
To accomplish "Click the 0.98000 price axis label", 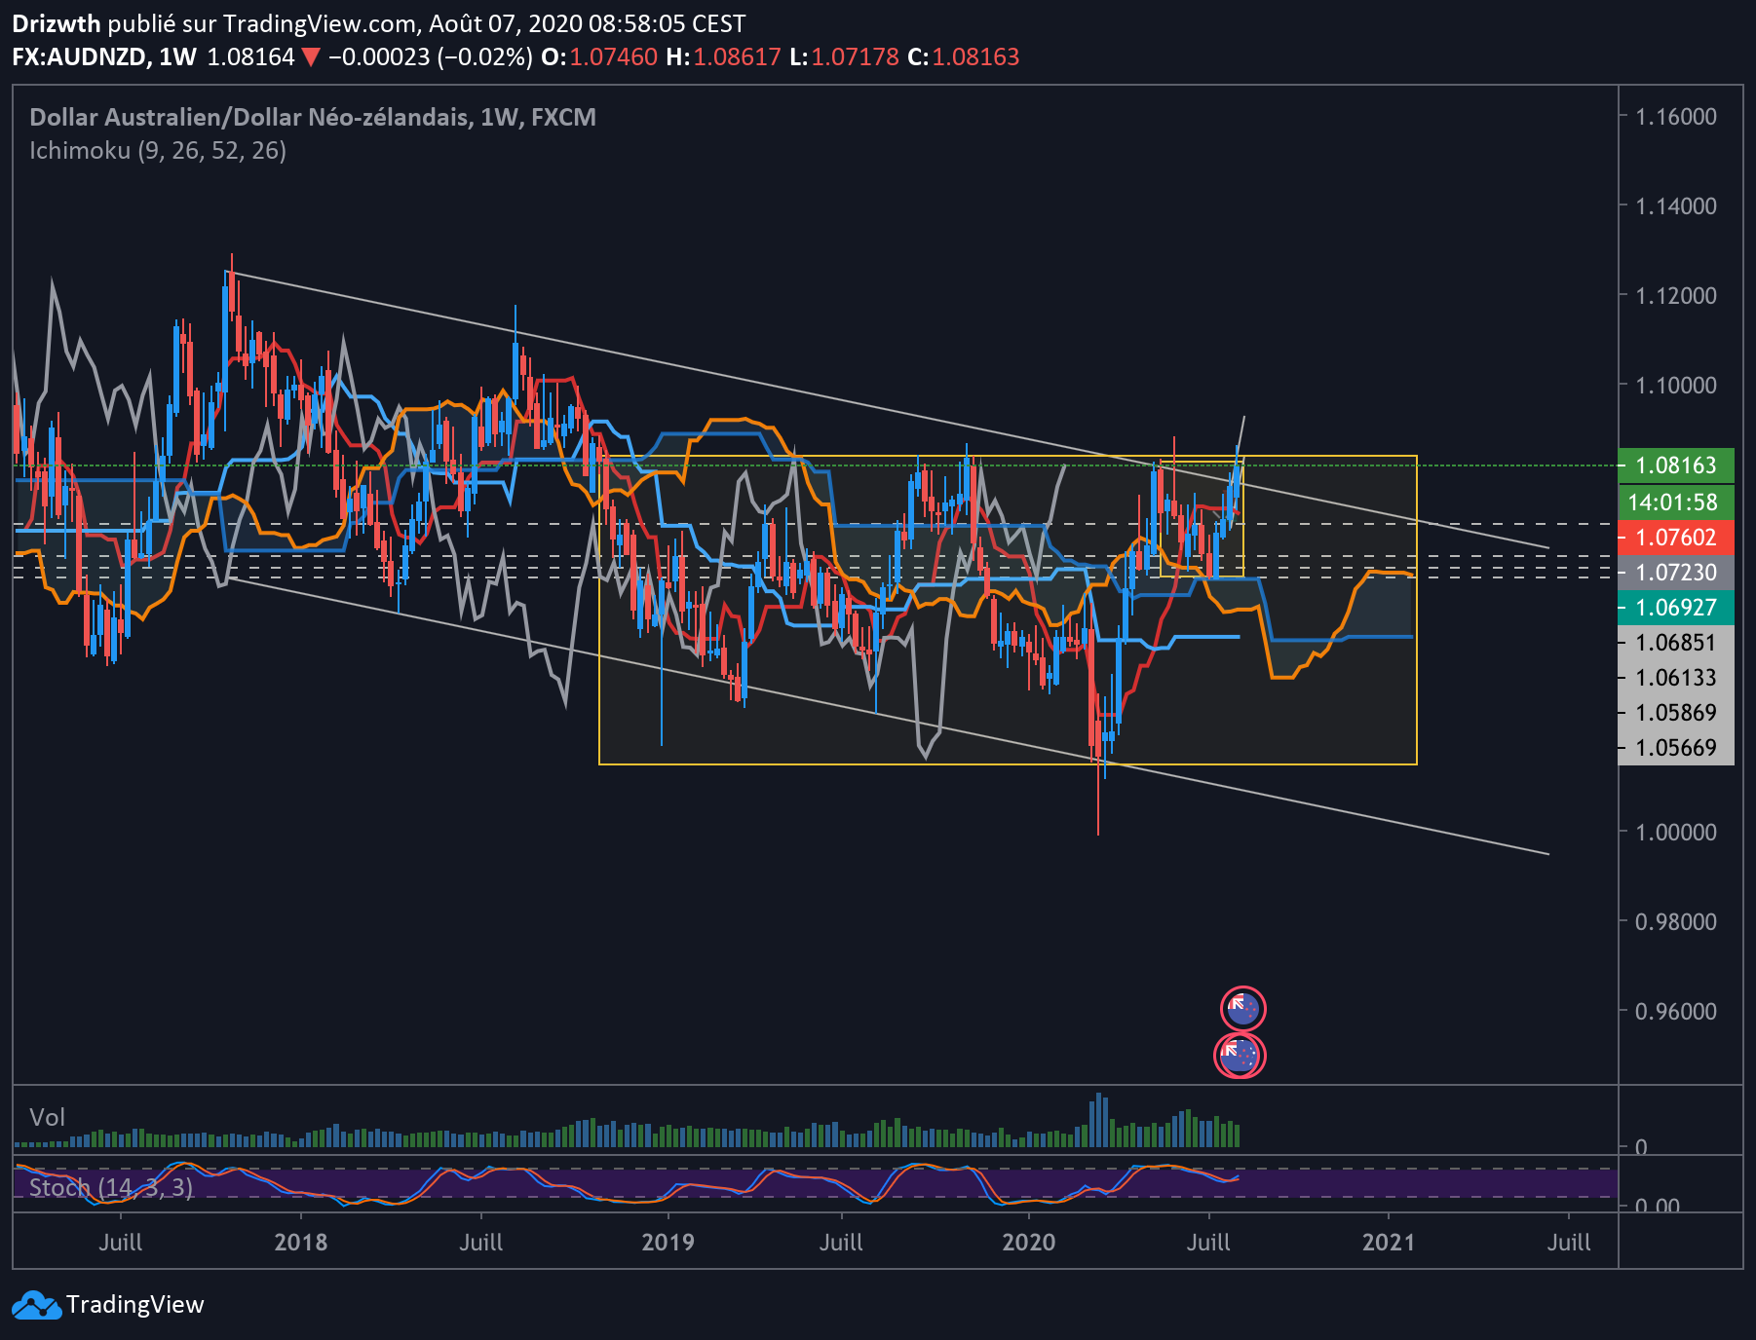I will pos(1676,922).
